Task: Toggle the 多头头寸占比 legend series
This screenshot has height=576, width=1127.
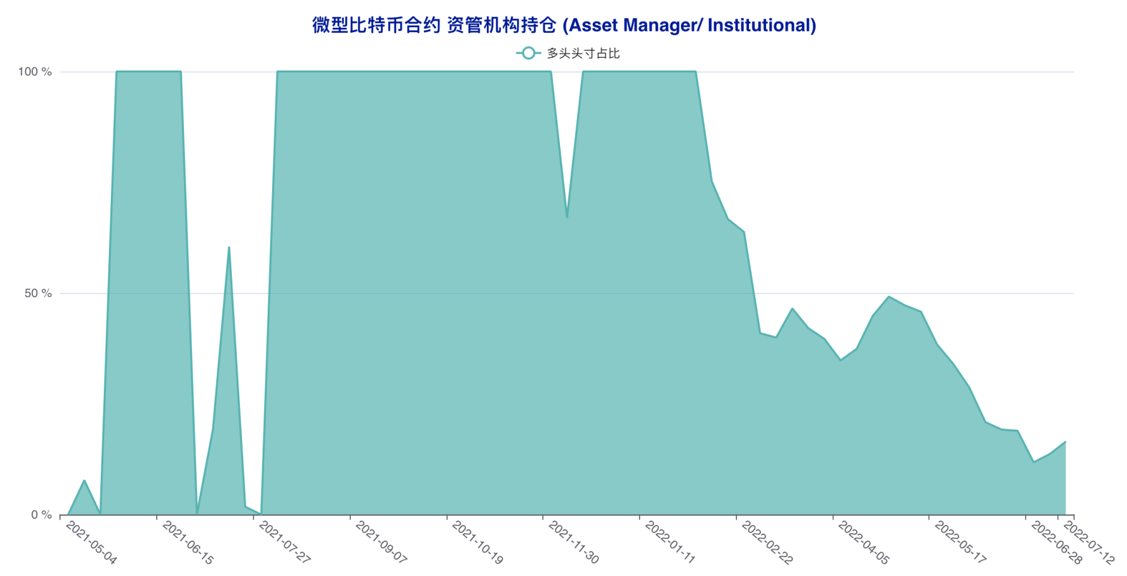Action: pyautogui.click(x=568, y=54)
